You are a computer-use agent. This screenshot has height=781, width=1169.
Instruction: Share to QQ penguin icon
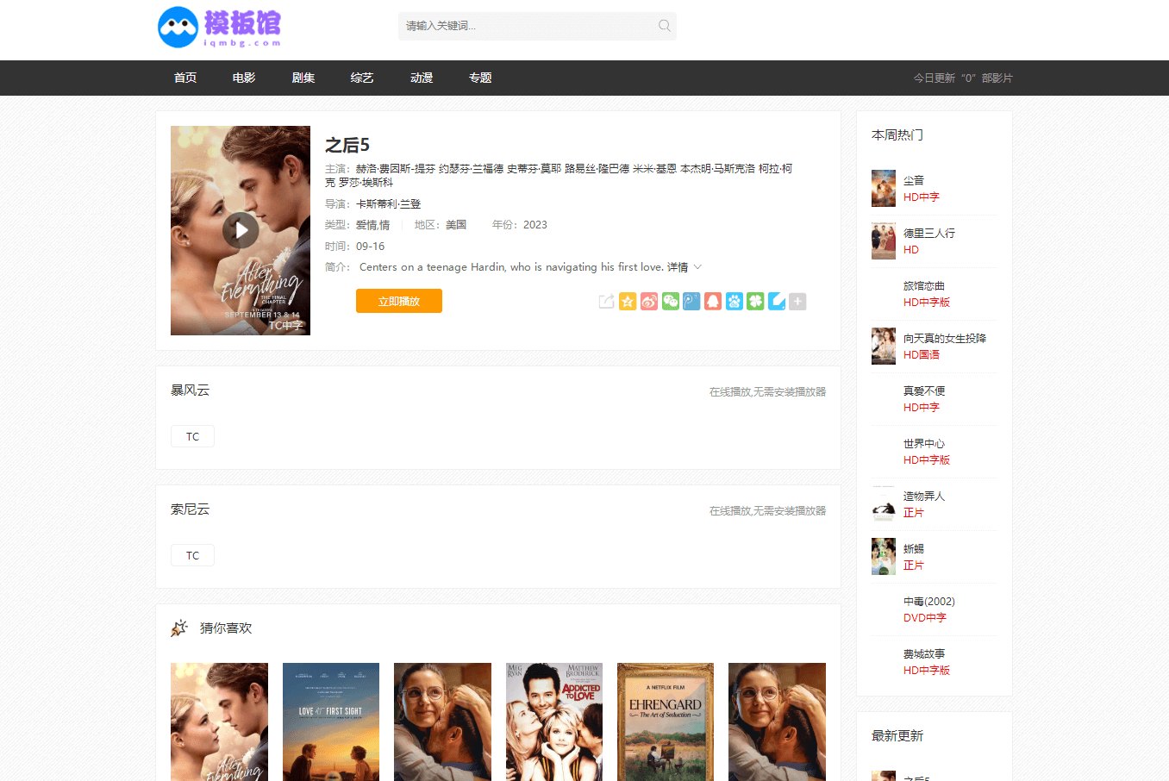(713, 301)
